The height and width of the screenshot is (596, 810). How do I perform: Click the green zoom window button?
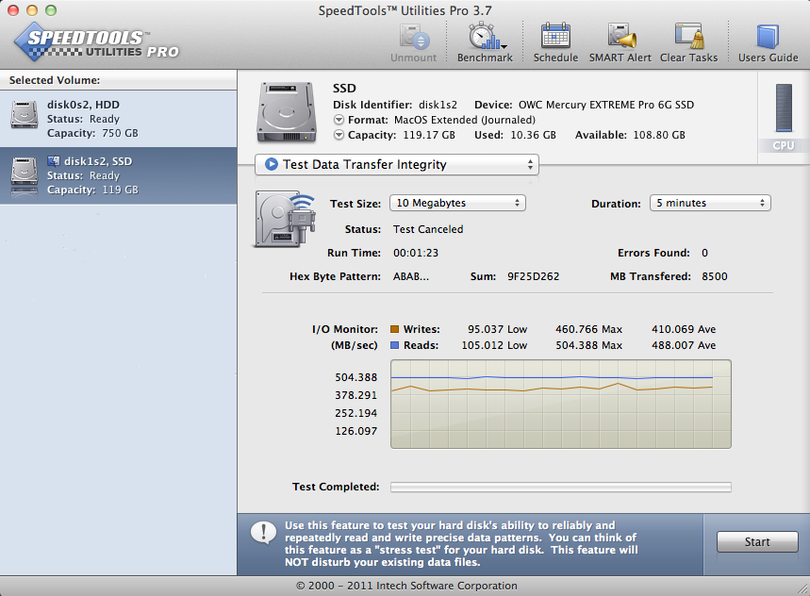click(x=51, y=9)
